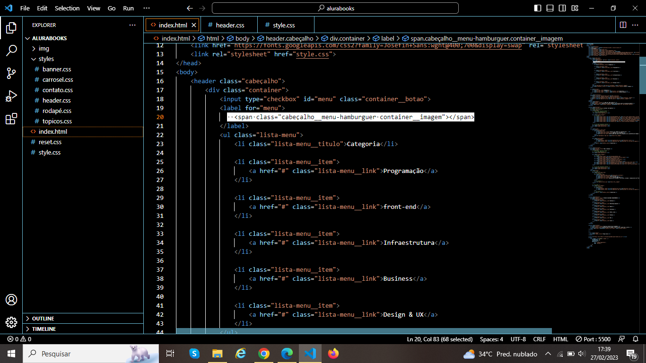This screenshot has width=646, height=363.
Task: Open the Extensions view
Action: (11, 119)
